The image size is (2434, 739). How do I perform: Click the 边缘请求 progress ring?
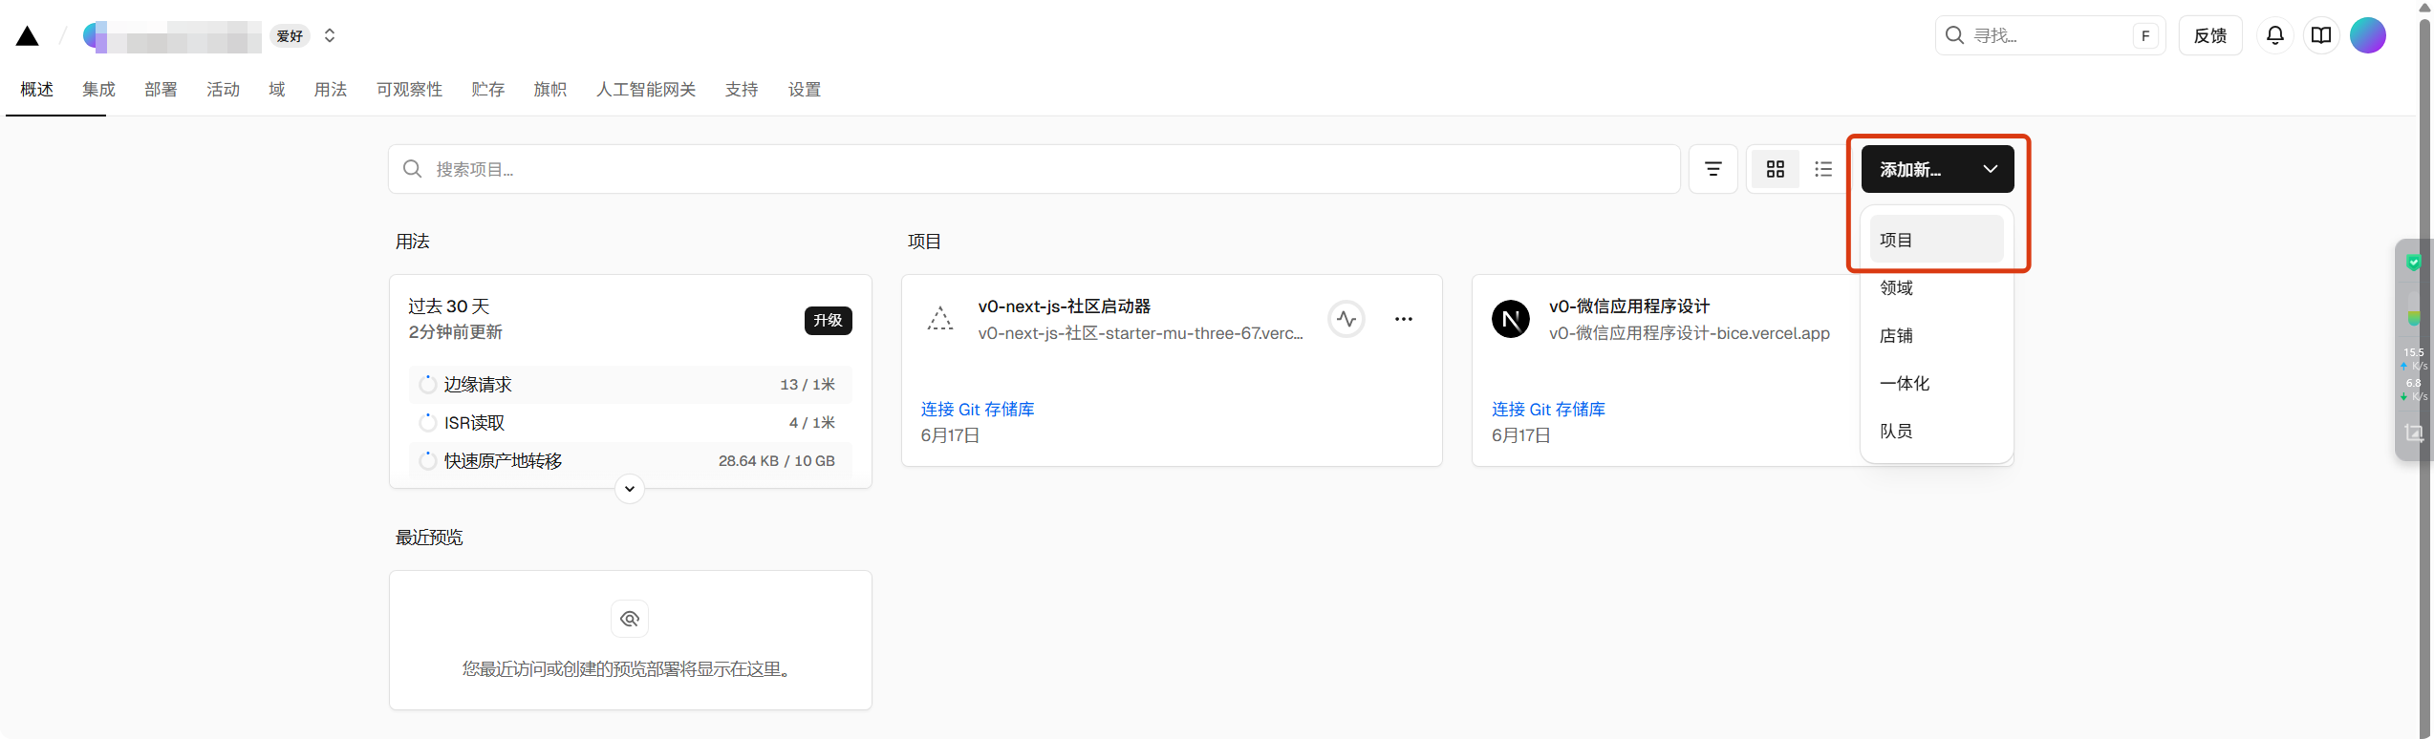428,385
